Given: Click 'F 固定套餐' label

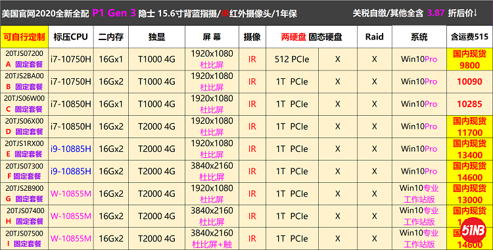Looking at the screenshot, I should (x=24, y=176).
